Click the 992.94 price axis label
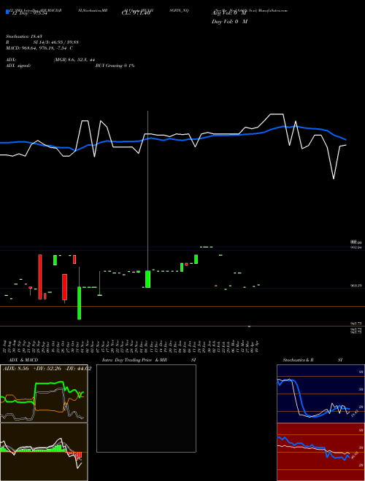Image resolution: width=365 pixels, height=481 pixels. coord(356,247)
